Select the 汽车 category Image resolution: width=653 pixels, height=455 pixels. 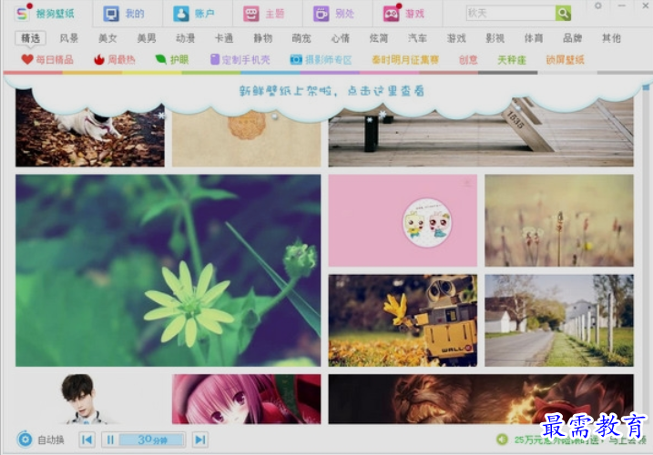pos(418,38)
